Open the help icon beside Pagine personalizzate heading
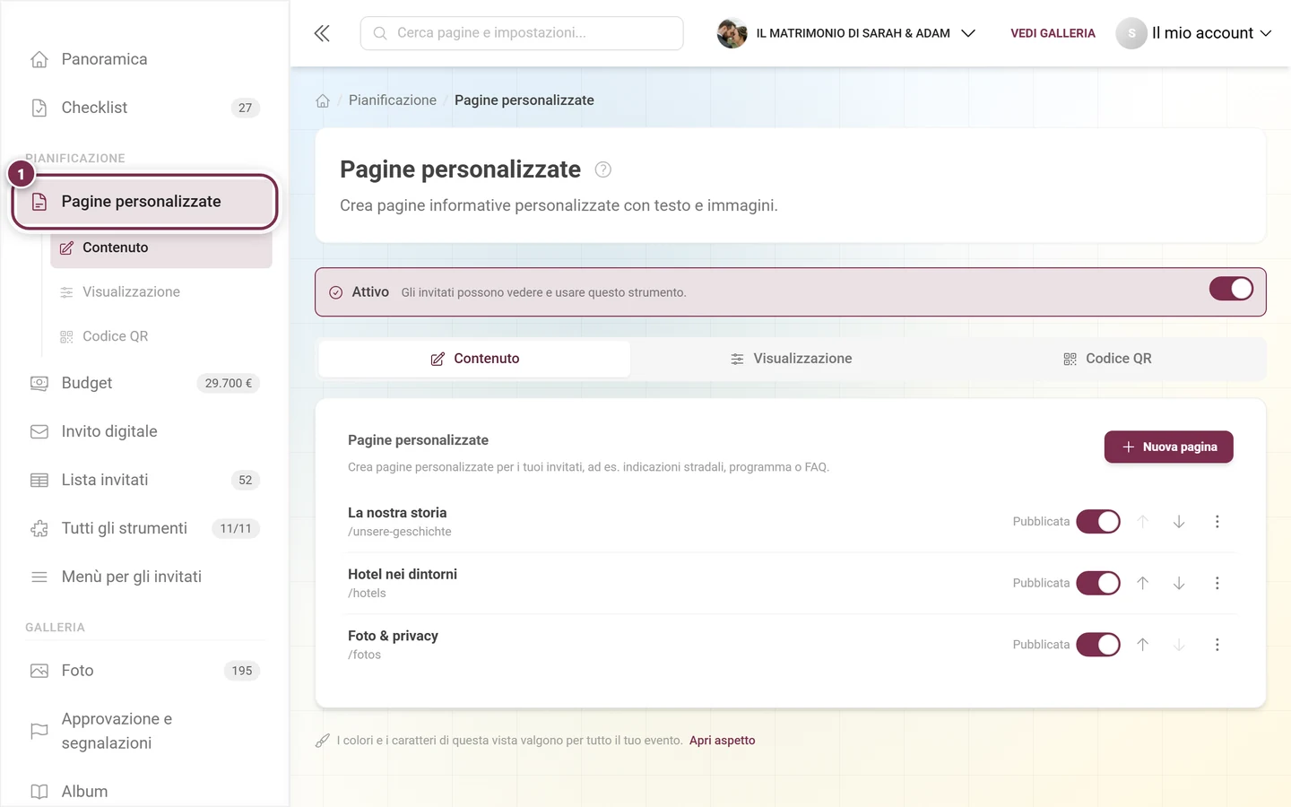This screenshot has height=807, width=1291. [x=603, y=169]
